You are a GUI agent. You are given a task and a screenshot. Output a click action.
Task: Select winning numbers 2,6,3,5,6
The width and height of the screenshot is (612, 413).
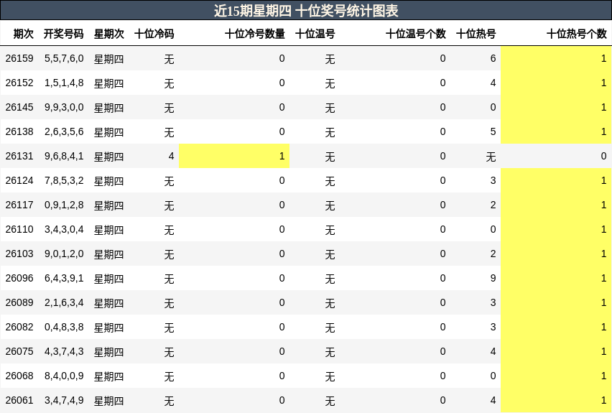pyautogui.click(x=64, y=132)
